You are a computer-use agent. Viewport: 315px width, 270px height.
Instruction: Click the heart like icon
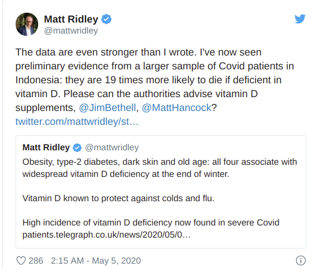click(x=21, y=261)
